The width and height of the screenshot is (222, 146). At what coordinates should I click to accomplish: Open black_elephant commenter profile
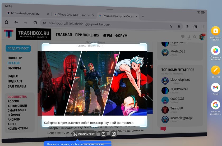(180, 80)
